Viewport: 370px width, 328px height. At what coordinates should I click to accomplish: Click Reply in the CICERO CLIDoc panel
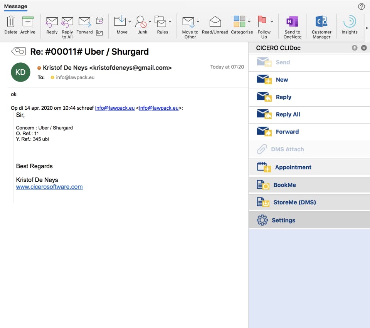point(309,97)
